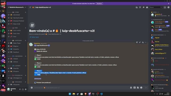Image resolution: width=171 pixels, height=96 pixels.
Task: Create thread from message toolbar
Action: pos(143,42)
